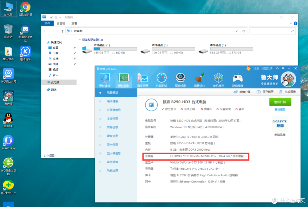Select 本地磁盘 (C:) drive
This screenshot has height=207, width=308.
pyautogui.click(x=110, y=49)
